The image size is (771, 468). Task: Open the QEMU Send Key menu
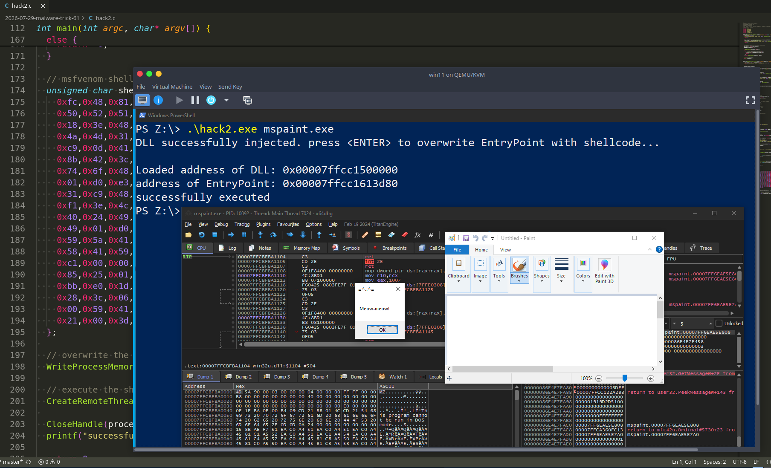(x=230, y=87)
